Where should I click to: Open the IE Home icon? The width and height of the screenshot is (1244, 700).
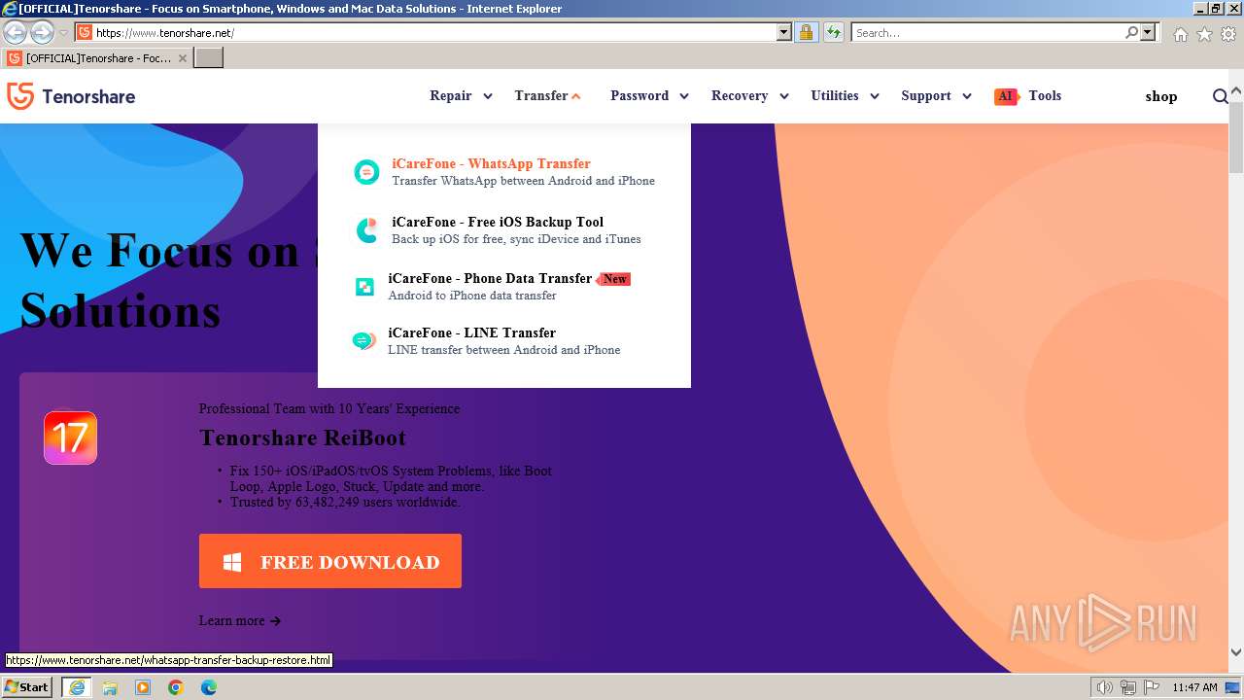pos(1180,34)
